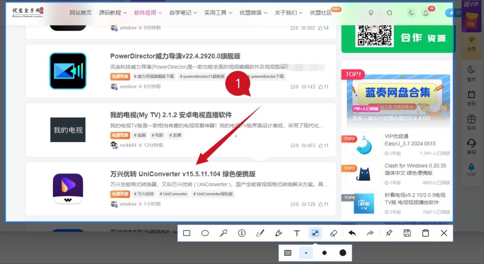484x264 pixels.
Task: Save the screenshot with the floppy icon
Action: coord(407,233)
